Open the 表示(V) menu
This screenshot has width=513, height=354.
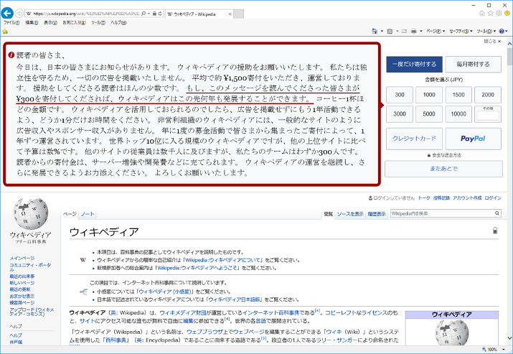tap(50, 22)
